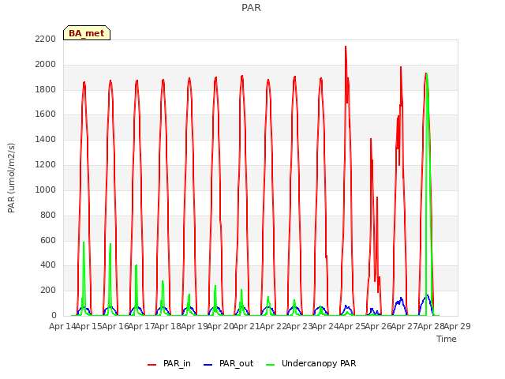Image resolution: width=505 pixels, height=379 pixels.
Task: Click the PAR chart title
Action: point(251,8)
